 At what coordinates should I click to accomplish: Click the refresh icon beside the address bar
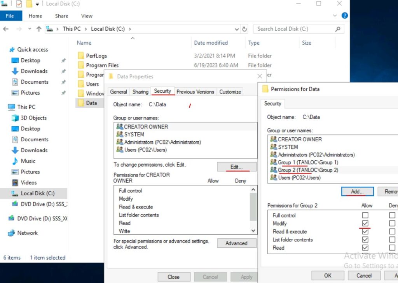244,29
